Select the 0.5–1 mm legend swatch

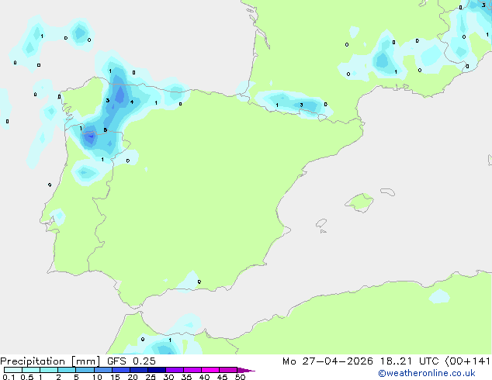pyautogui.click(x=31, y=370)
